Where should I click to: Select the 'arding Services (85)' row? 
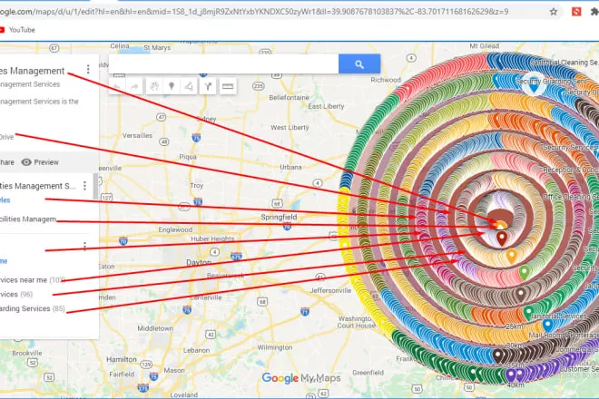click(x=33, y=308)
